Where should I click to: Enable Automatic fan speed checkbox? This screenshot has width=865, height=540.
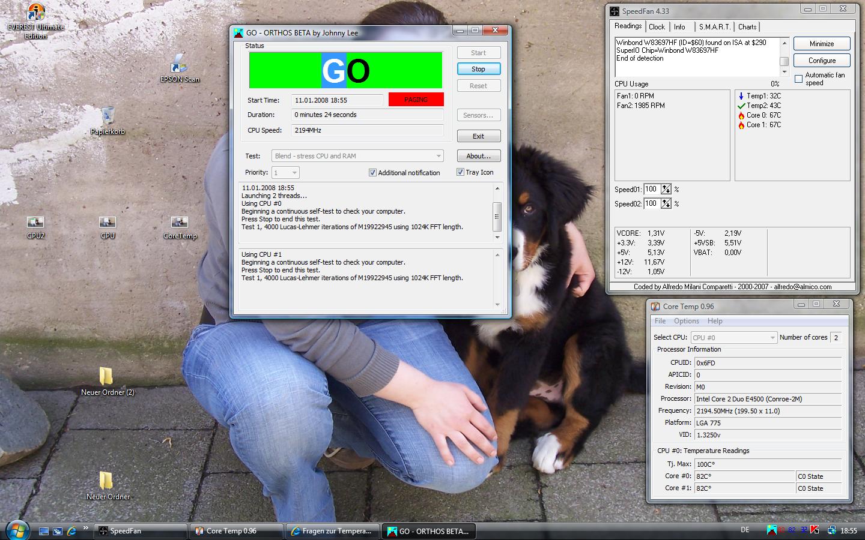[x=798, y=79]
